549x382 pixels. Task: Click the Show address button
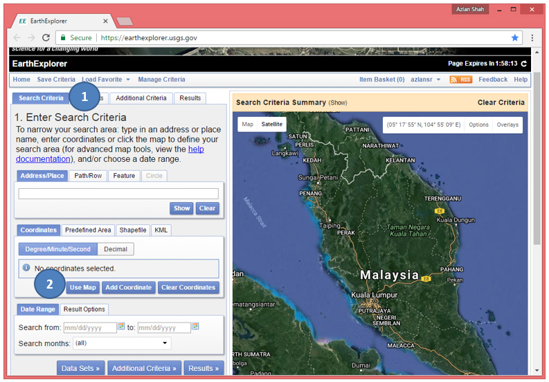(181, 208)
